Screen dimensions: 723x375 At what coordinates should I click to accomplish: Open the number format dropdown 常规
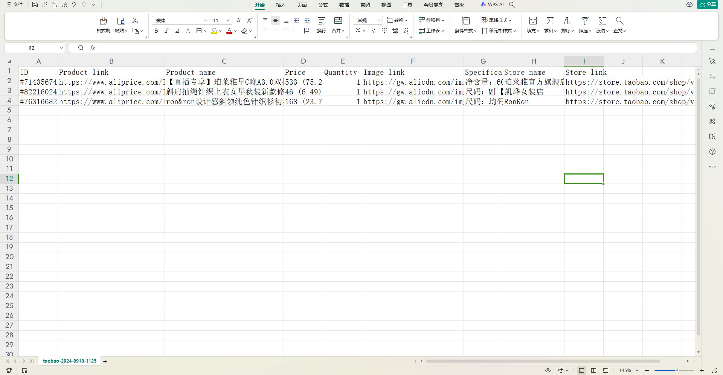point(379,20)
